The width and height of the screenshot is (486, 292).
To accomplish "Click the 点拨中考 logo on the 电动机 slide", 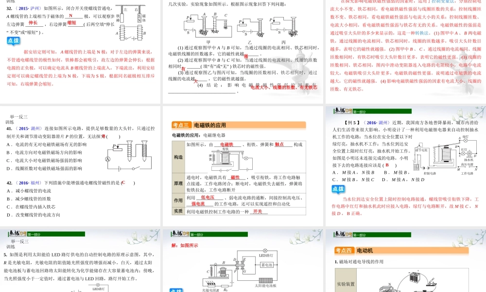I will [x=343, y=234].
